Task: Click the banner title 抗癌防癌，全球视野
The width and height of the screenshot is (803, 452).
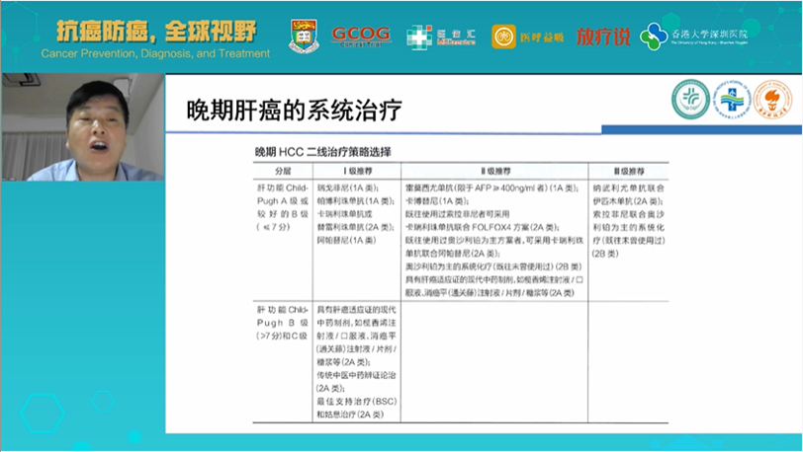Action: click(156, 32)
